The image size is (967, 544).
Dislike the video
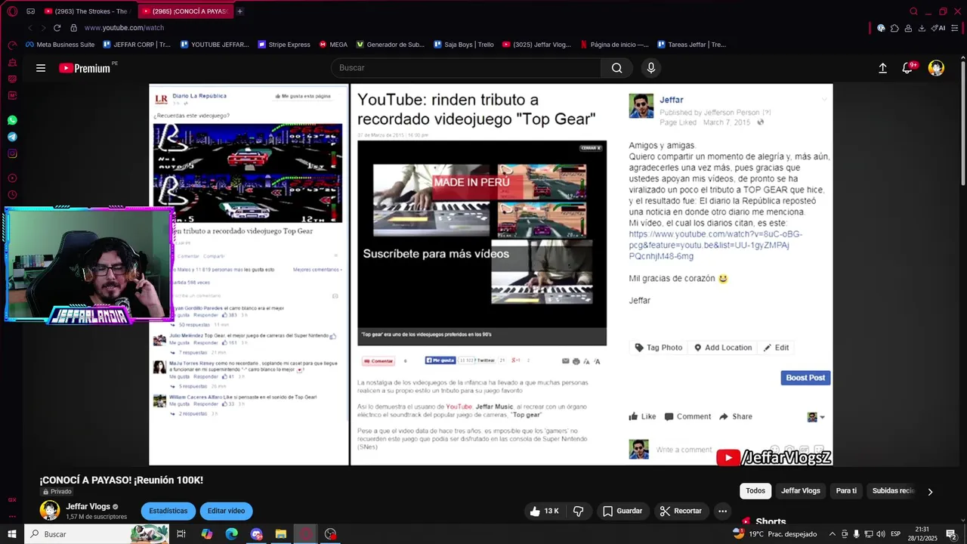579,511
